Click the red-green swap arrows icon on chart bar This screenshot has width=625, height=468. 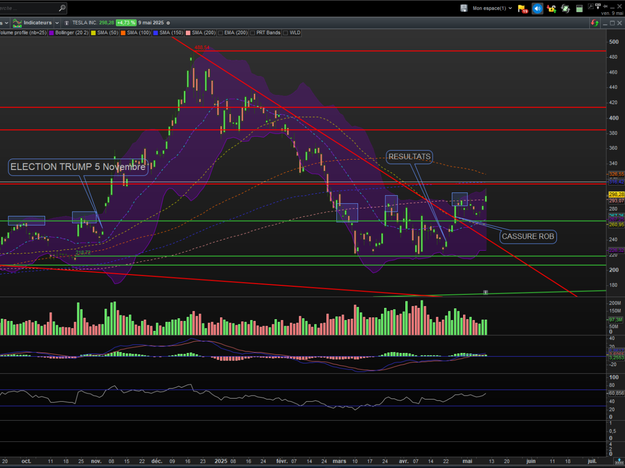coord(595,23)
